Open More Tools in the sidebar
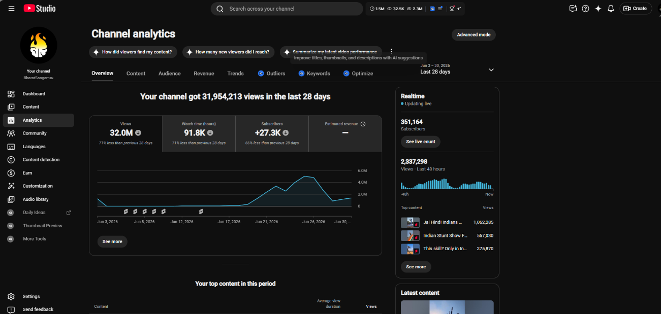Viewport: 661px width, 314px height. pos(39,239)
